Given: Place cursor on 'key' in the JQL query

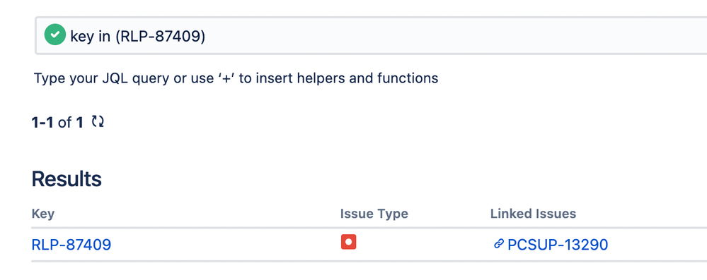Looking at the screenshot, I should pyautogui.click(x=81, y=36).
